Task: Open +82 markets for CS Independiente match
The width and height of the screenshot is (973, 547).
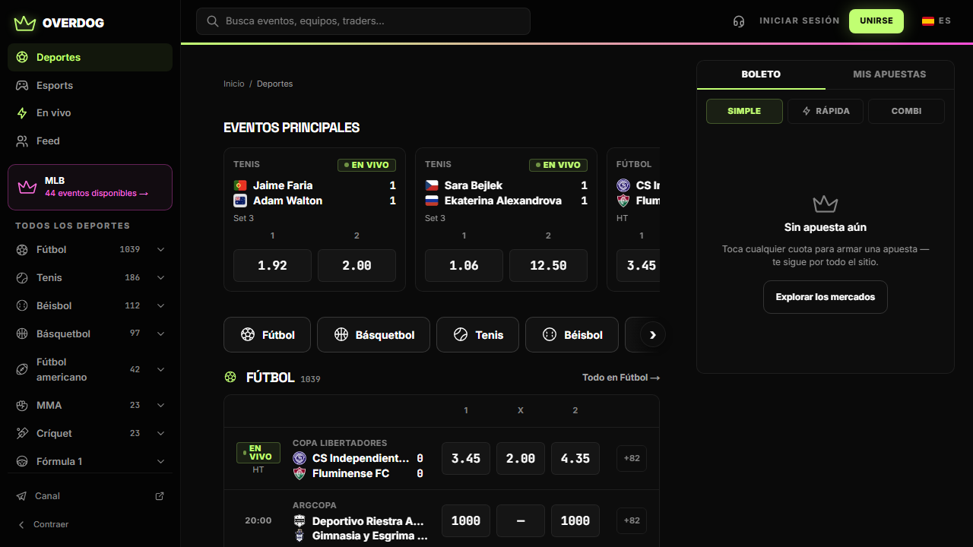Action: (632, 458)
